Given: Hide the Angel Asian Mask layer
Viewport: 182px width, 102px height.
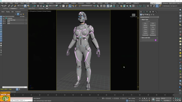Looking at the screenshot, I should 5,20.
